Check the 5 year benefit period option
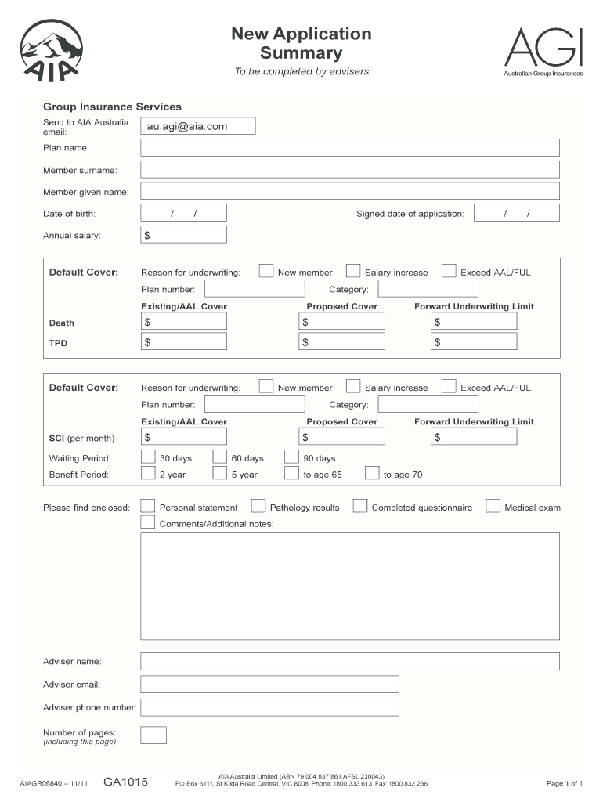This screenshot has height=802, width=603. pyautogui.click(x=219, y=474)
